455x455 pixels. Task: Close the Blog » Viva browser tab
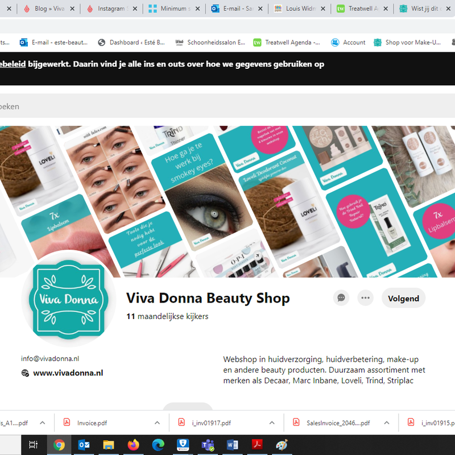tap(72, 9)
